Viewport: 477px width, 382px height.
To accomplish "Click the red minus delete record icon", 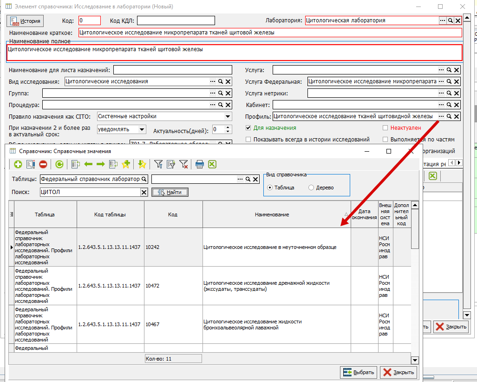I will click(x=43, y=164).
